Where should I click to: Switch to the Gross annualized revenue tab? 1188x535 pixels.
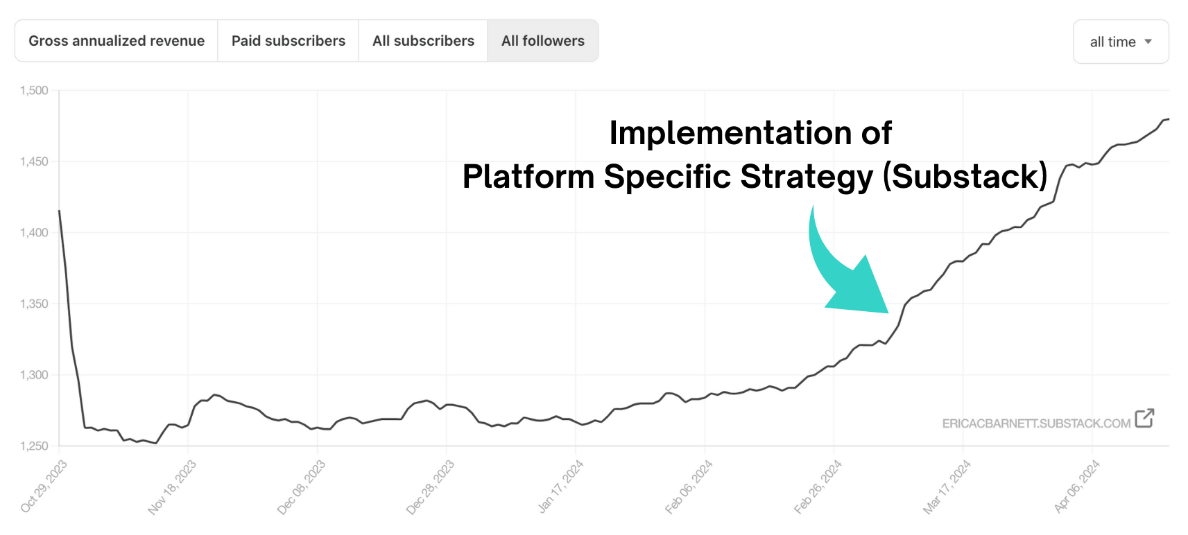coord(116,40)
